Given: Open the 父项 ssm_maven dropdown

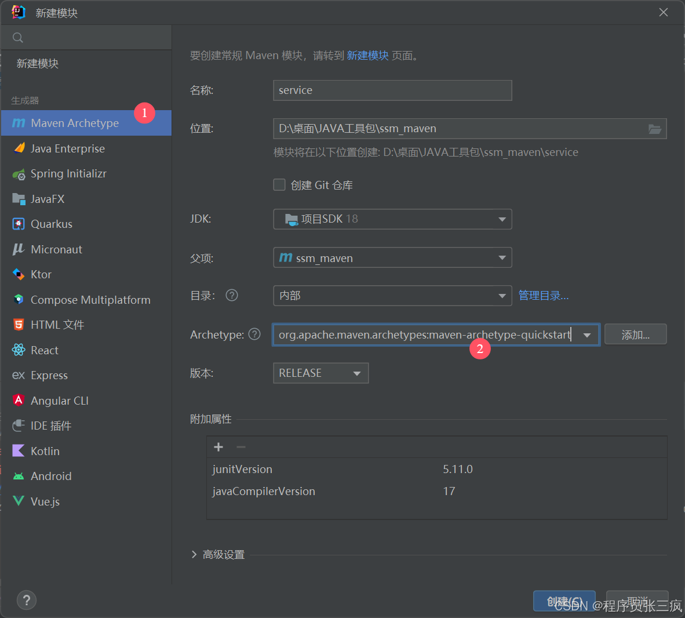Looking at the screenshot, I should coord(392,257).
